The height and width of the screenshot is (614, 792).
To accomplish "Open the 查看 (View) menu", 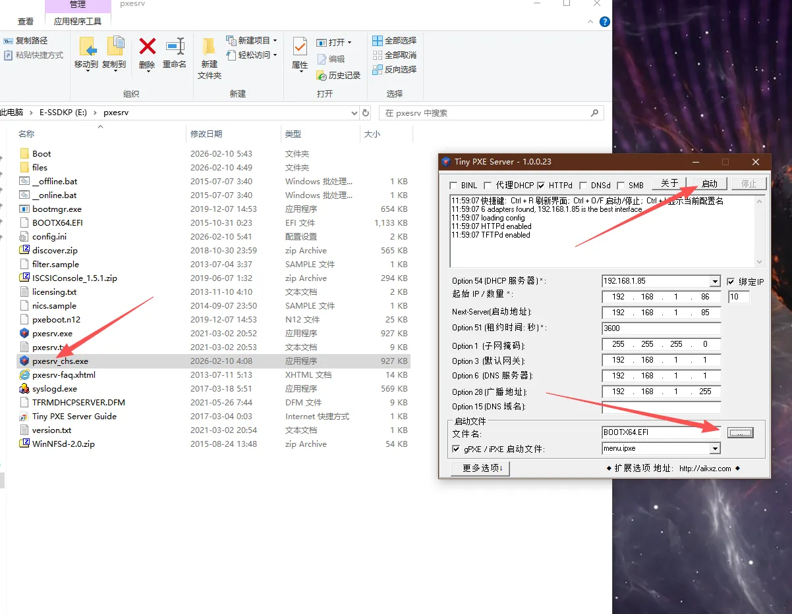I will coord(25,20).
